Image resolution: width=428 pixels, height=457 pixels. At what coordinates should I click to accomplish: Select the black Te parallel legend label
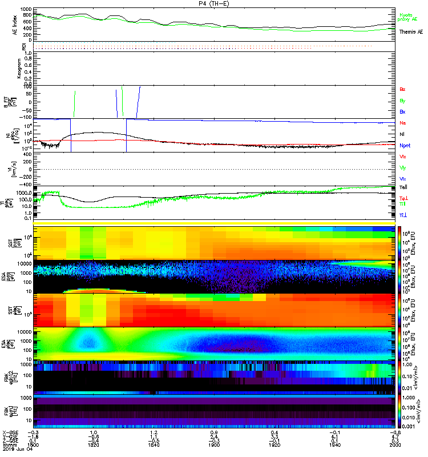click(403, 187)
